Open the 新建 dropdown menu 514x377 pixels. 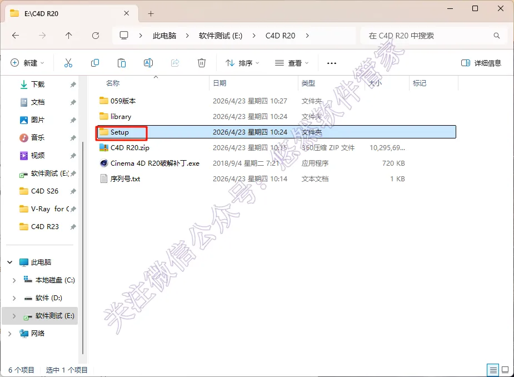click(28, 63)
